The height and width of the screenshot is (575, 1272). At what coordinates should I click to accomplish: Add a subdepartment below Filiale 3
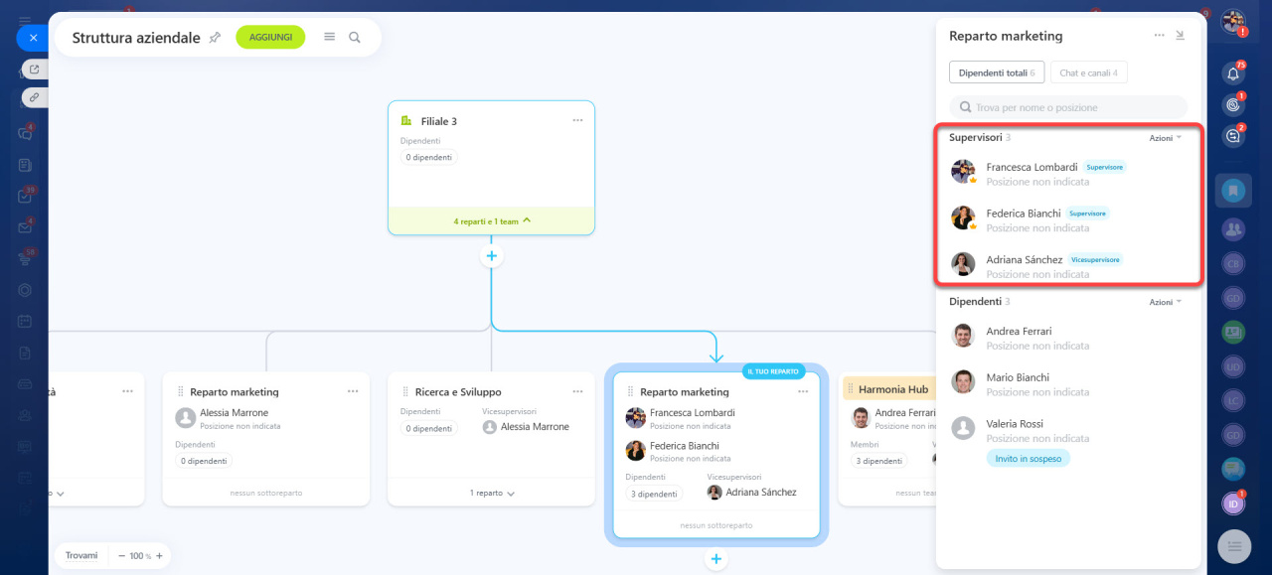(491, 256)
